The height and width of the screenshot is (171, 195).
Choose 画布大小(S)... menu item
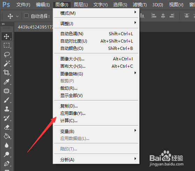[x=96, y=66]
